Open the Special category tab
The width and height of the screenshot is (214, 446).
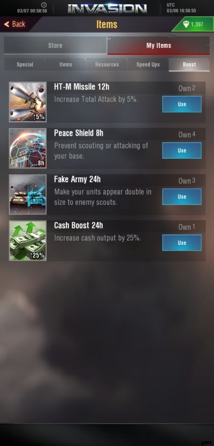tap(25, 64)
